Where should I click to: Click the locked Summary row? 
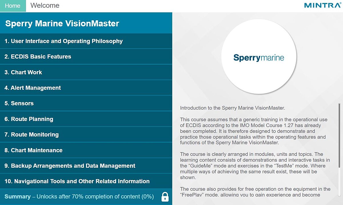coord(86,197)
